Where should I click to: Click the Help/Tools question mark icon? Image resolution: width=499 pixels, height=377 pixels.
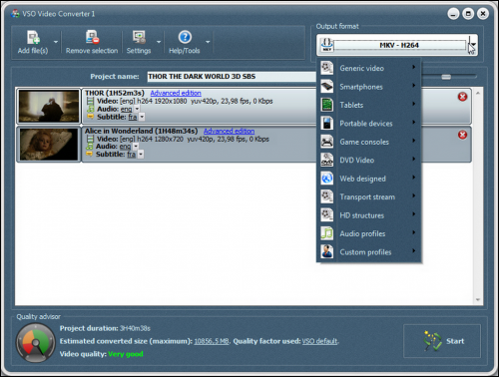coord(185,37)
